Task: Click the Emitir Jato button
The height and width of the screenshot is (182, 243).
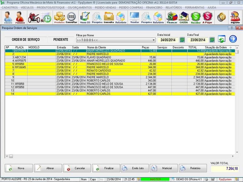Action: [135, 168]
